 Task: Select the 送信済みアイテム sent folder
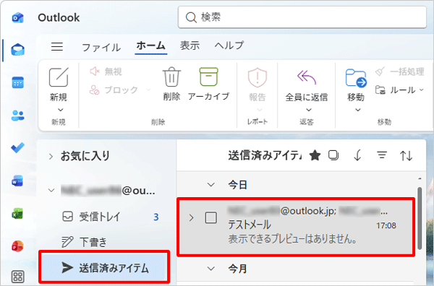tap(103, 267)
